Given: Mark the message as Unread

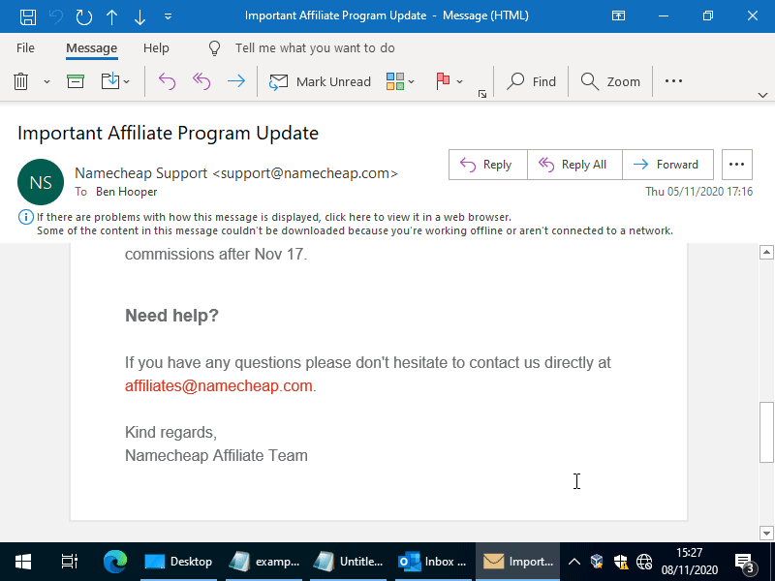Looking at the screenshot, I should pos(320,81).
